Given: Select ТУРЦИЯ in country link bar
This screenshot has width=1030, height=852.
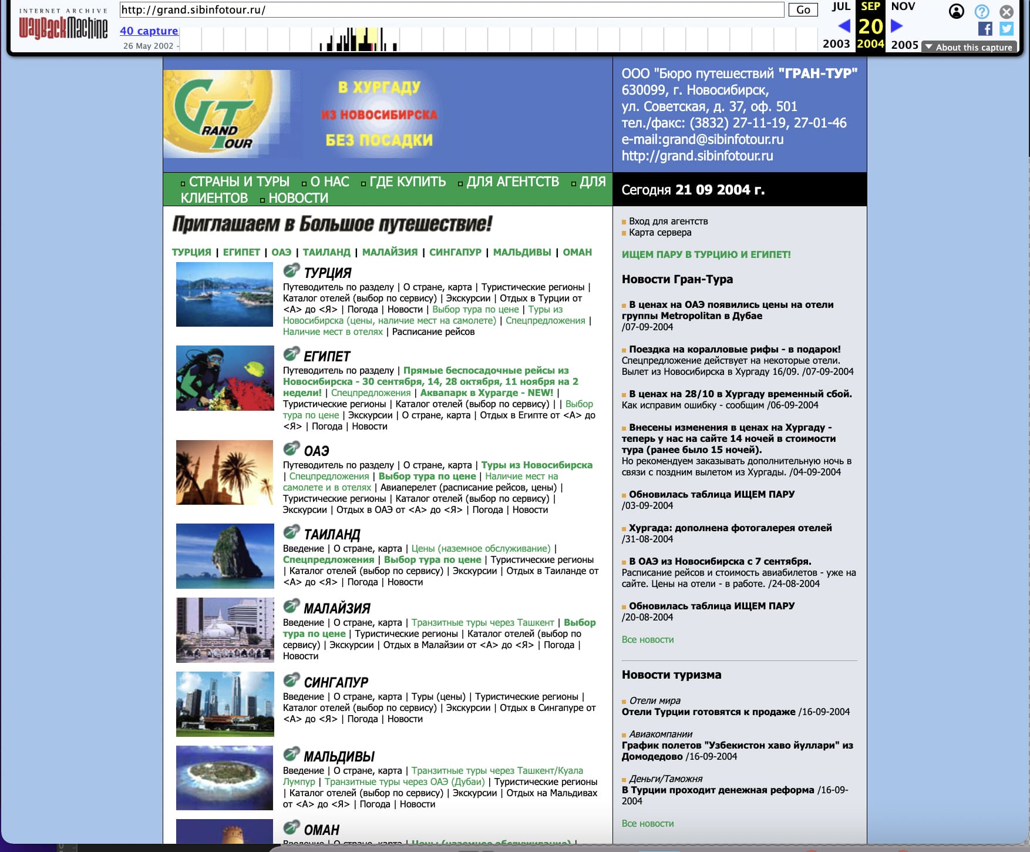Looking at the screenshot, I should (x=191, y=252).
